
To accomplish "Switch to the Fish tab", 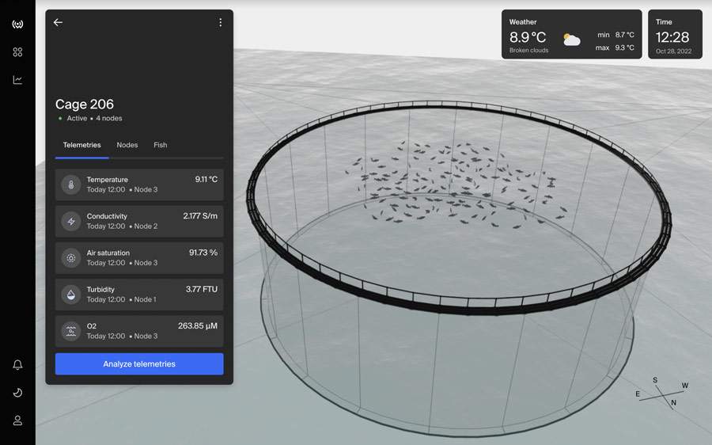I will point(161,145).
